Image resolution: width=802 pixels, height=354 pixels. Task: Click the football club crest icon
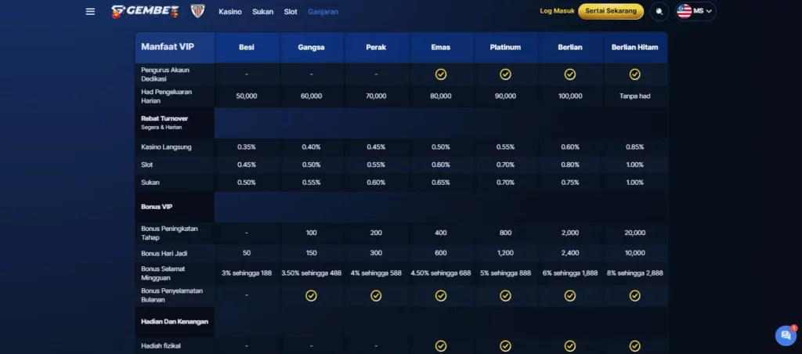[x=197, y=11]
